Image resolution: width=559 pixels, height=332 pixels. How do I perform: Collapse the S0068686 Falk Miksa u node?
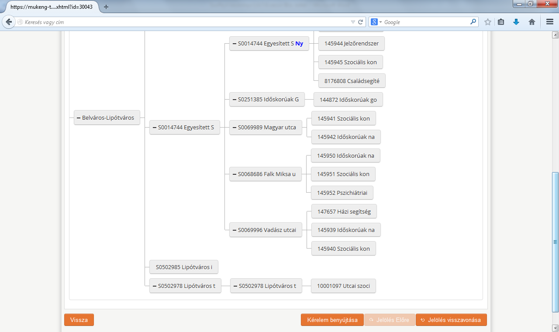235,174
